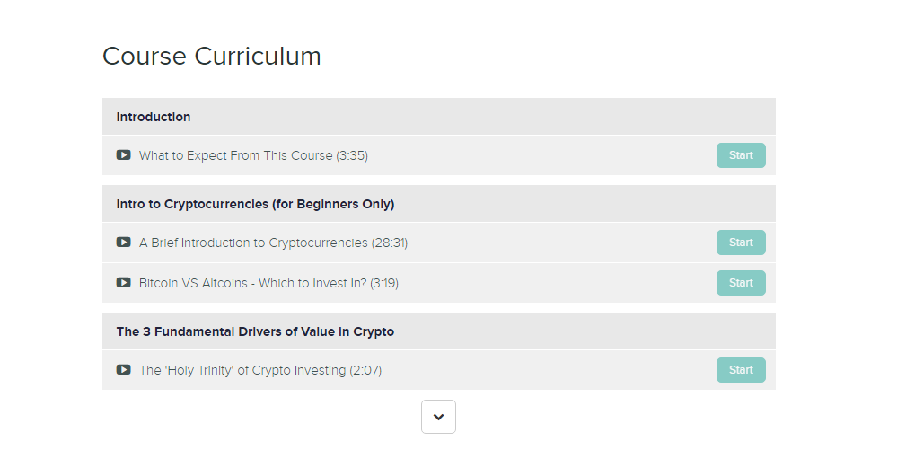Click the (2:07) duration on Holy Trinity lecture

point(365,370)
